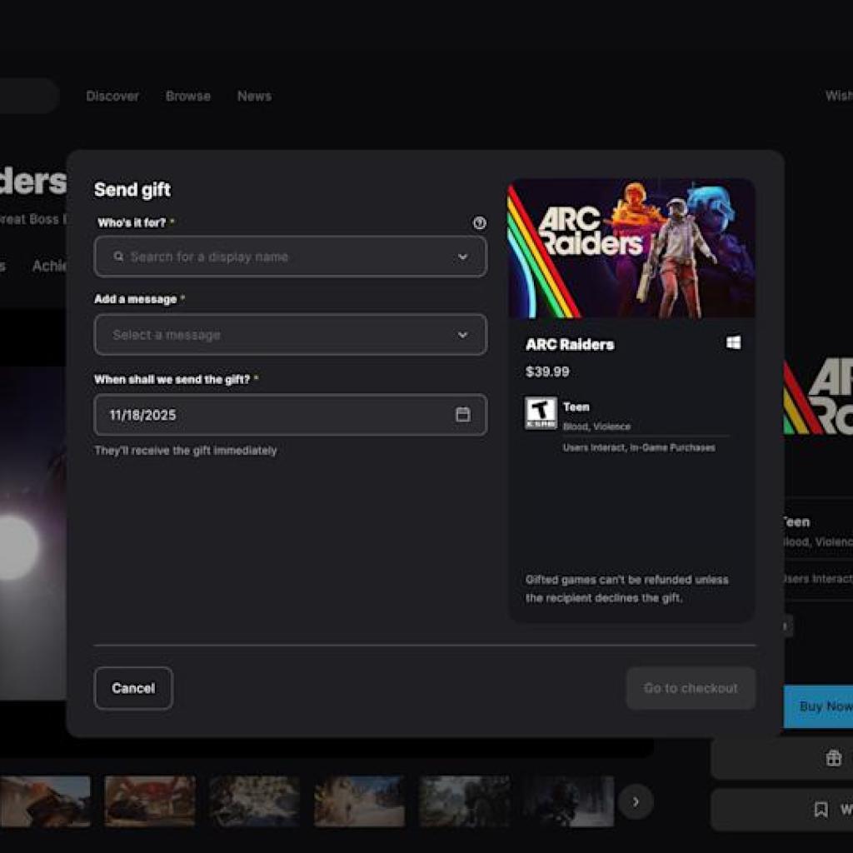This screenshot has height=853, width=853.
Task: Click the search magnifier icon in recipient field
Action: (x=119, y=257)
